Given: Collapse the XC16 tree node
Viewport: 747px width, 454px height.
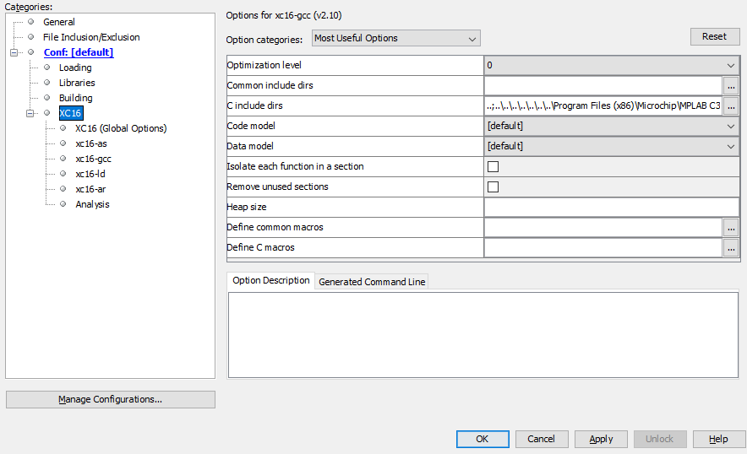Looking at the screenshot, I should point(30,113).
